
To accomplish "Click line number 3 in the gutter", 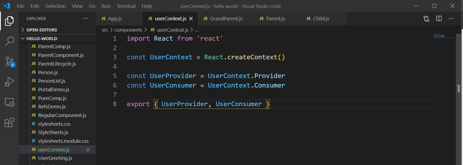I will pyautogui.click(x=115, y=57).
